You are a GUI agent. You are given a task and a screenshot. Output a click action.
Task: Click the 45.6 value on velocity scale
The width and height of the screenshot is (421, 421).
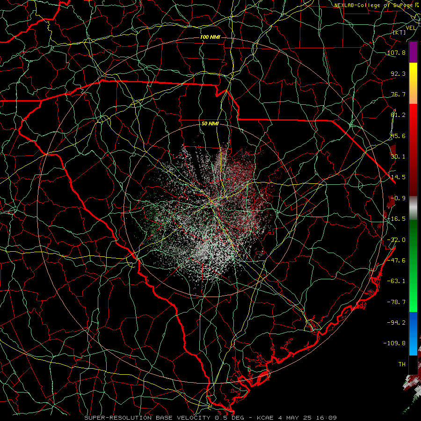pos(398,136)
